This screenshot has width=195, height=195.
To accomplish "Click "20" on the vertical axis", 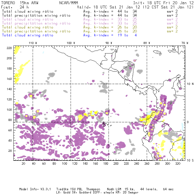I will coord(10,151).
